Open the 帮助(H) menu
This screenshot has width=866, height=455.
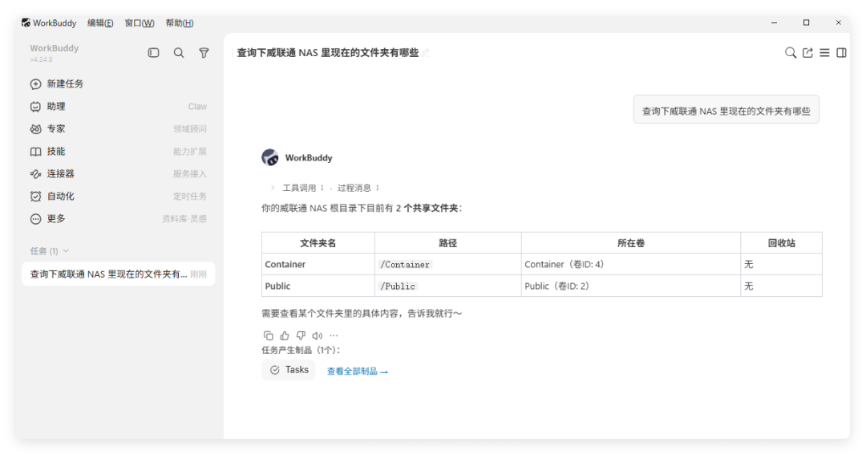[x=180, y=22]
